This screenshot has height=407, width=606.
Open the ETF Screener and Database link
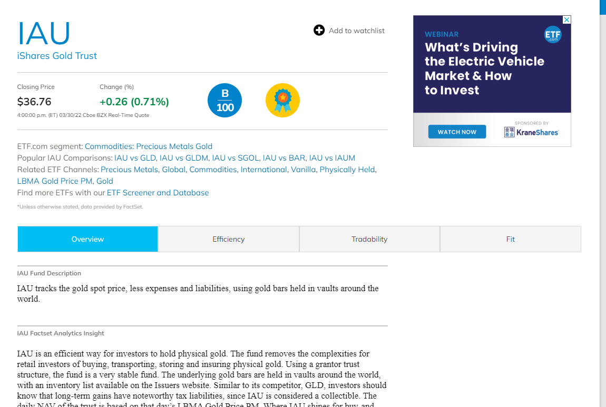tap(158, 193)
